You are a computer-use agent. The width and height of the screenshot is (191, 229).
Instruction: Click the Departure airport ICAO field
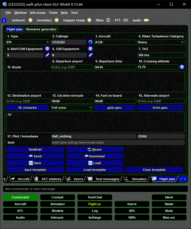click(72, 67)
